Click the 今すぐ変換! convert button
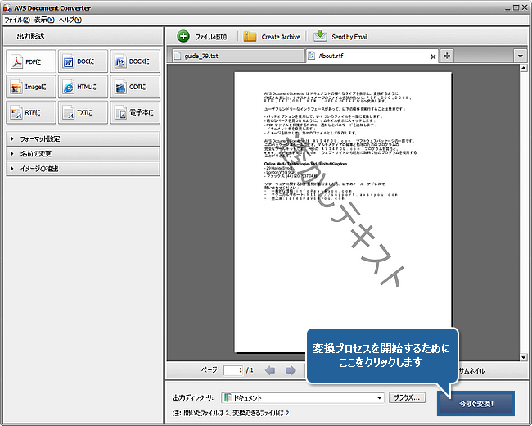Viewport: 532px width, 426px height. click(x=476, y=404)
